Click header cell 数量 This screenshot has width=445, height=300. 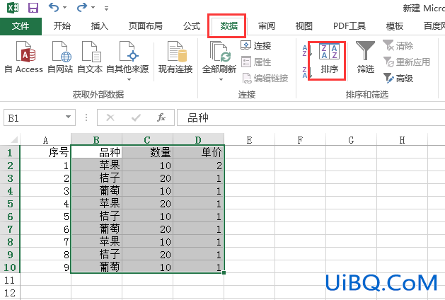(x=148, y=153)
